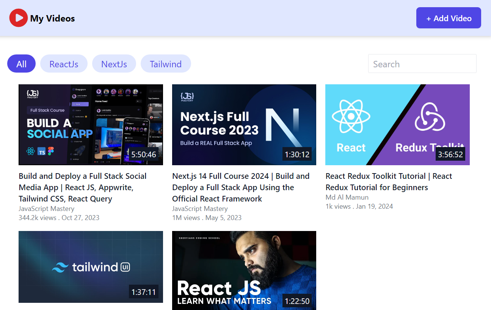Open title React Redux Toolkit Tutorial
Viewport: 491px width, 310px height.
[389, 182]
